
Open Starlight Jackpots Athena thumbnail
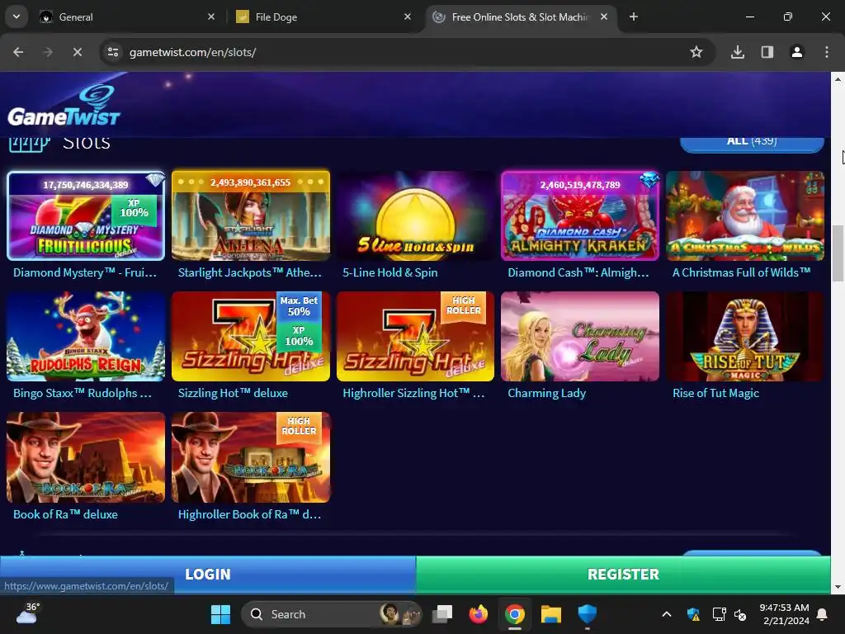[251, 215]
